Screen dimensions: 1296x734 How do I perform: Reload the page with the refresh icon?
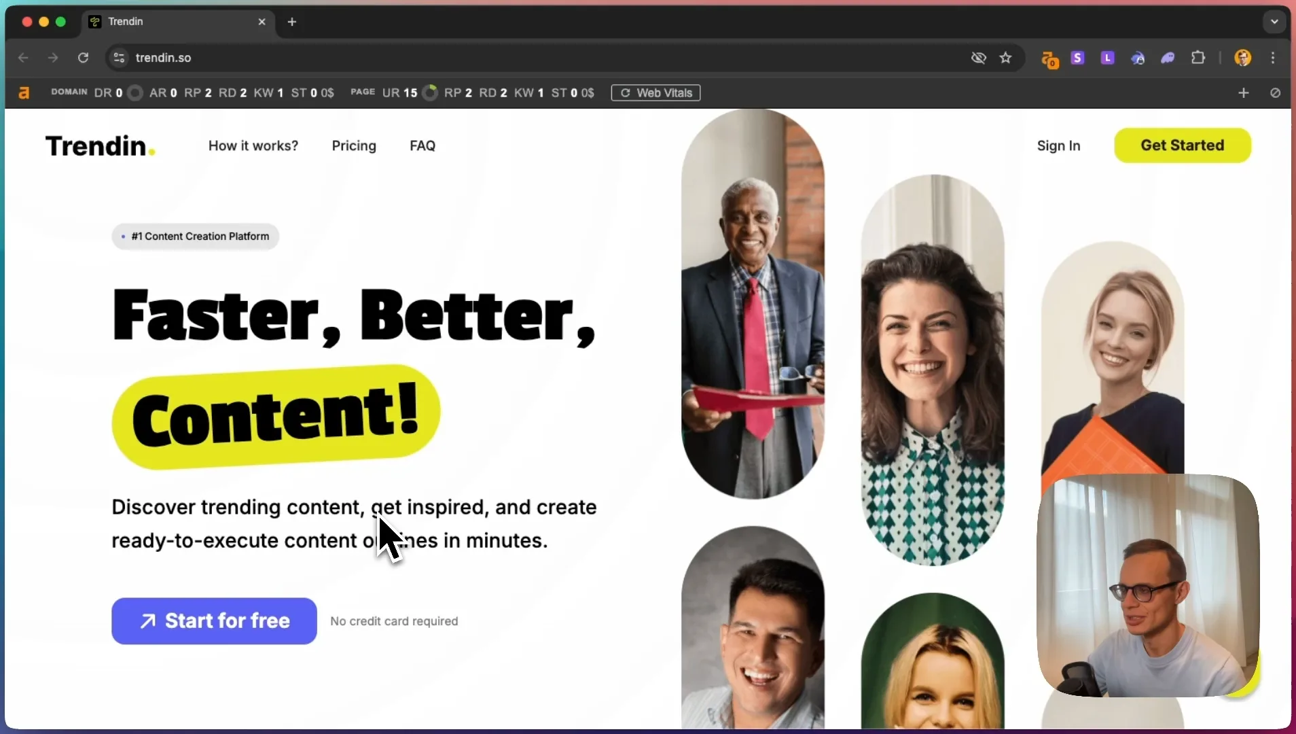pos(83,58)
